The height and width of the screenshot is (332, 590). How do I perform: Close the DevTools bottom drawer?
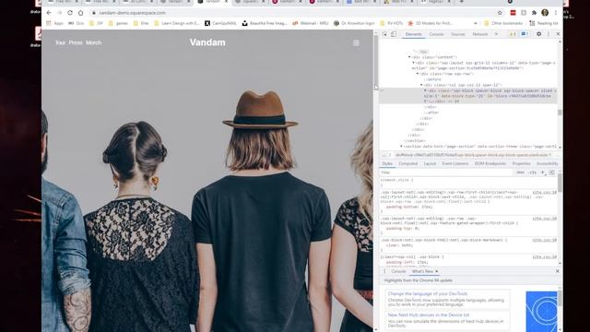click(557, 271)
